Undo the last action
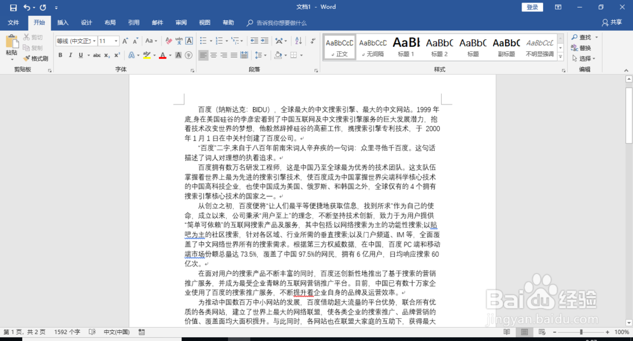This screenshot has height=341, width=633. pos(27,7)
